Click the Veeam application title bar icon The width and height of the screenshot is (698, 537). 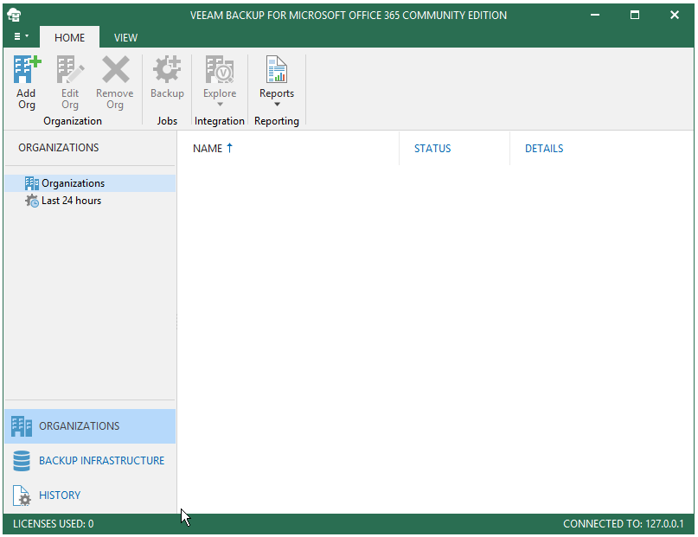coord(14,15)
